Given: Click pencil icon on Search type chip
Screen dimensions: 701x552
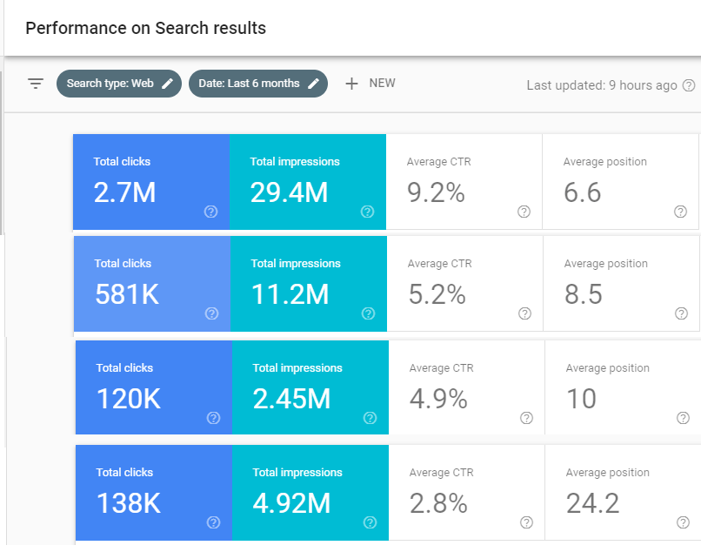Looking at the screenshot, I should click(168, 84).
